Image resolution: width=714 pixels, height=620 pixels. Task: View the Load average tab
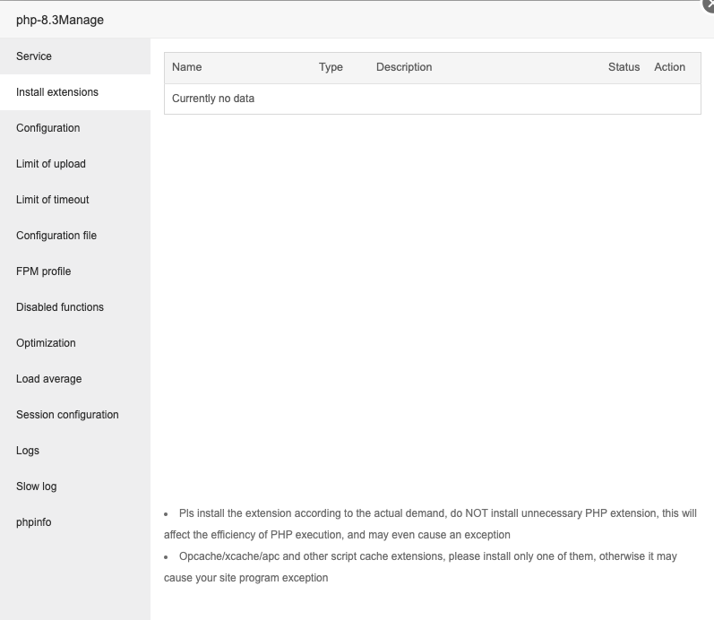(49, 379)
